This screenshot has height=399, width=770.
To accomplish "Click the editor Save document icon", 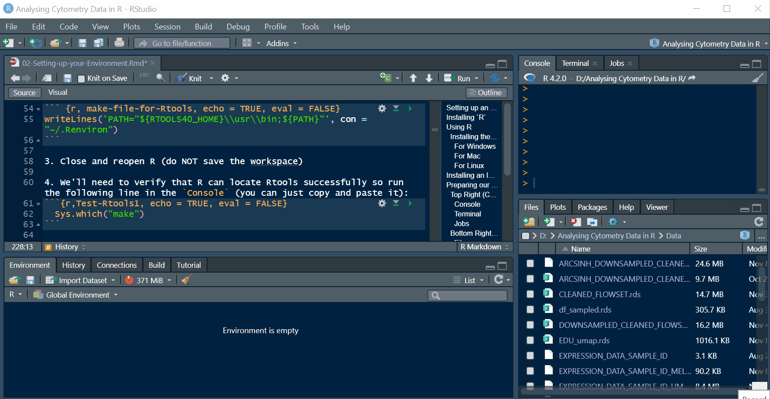I will click(67, 78).
